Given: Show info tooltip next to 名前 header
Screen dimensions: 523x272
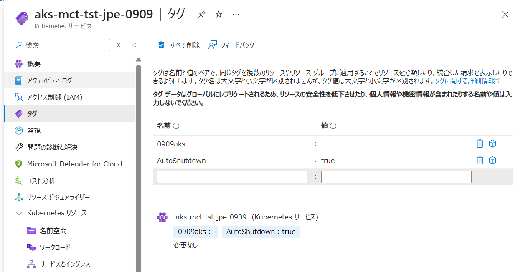Looking at the screenshot, I should tap(176, 126).
